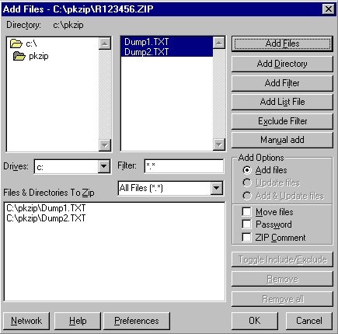The width and height of the screenshot is (338, 334).
Task: Select the pkzip open folder icon
Action: 19,56
